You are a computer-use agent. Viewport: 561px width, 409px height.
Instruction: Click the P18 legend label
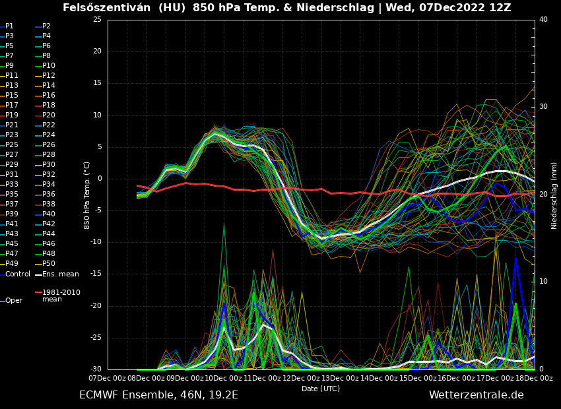[x=49, y=106]
